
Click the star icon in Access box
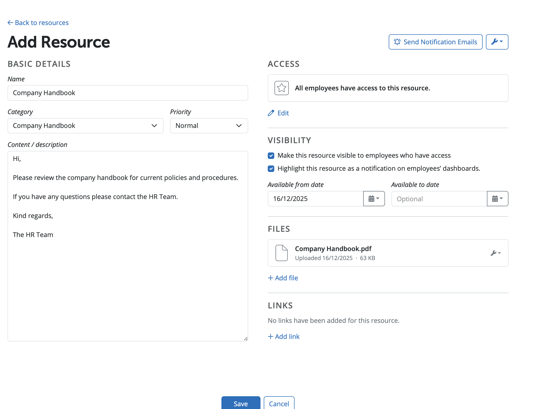(x=282, y=88)
